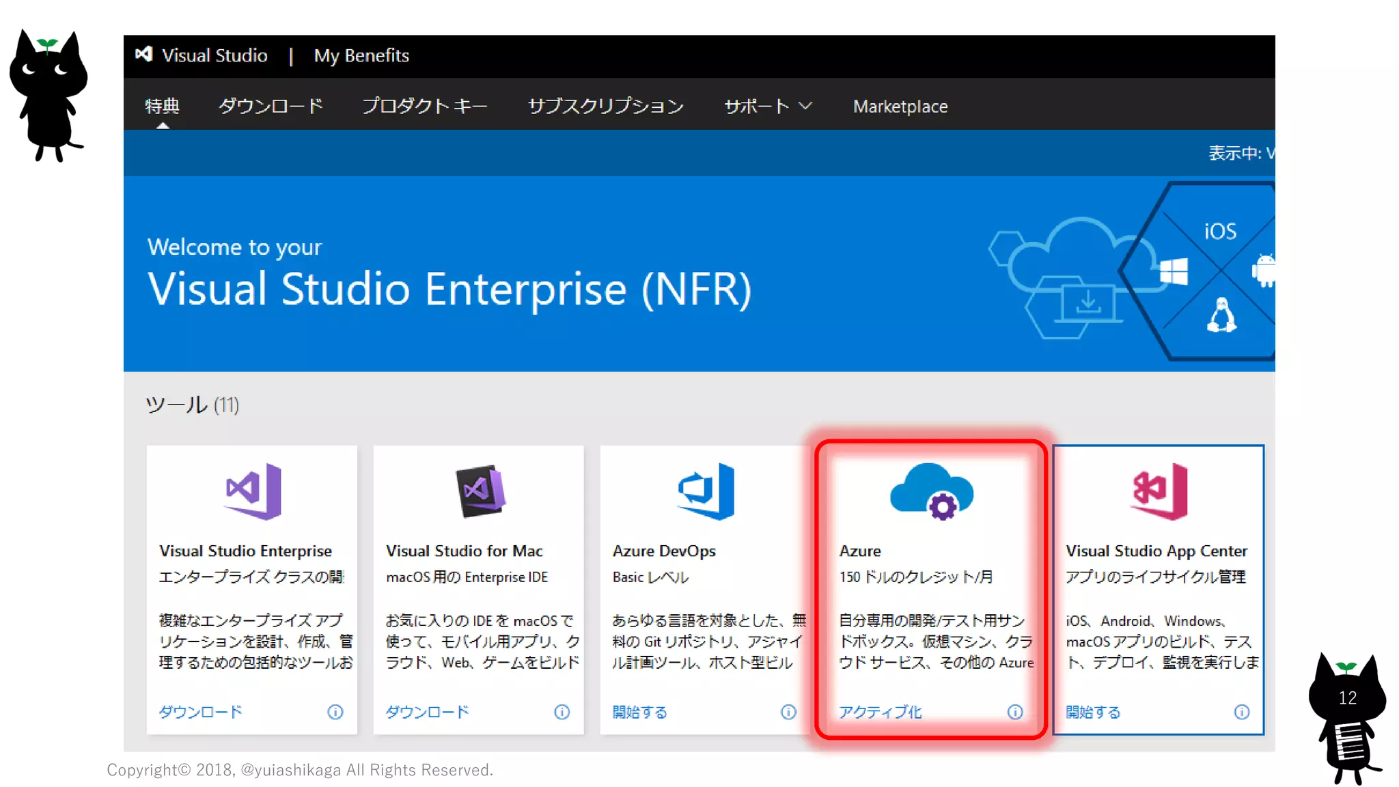The width and height of the screenshot is (1399, 787).
Task: Click the Azure DevOps blue icon
Action: (706, 491)
